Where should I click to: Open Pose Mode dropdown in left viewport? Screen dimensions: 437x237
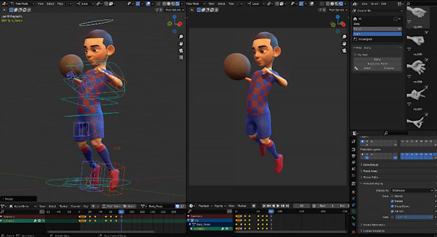[22, 4]
